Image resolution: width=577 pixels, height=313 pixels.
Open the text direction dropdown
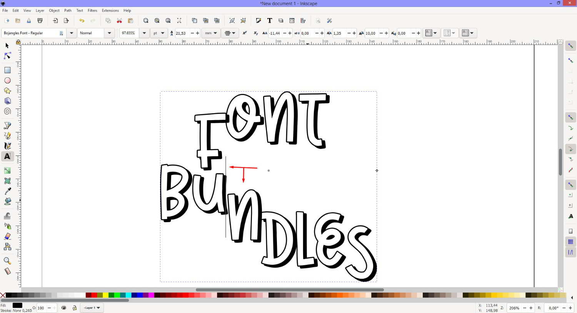(x=468, y=33)
